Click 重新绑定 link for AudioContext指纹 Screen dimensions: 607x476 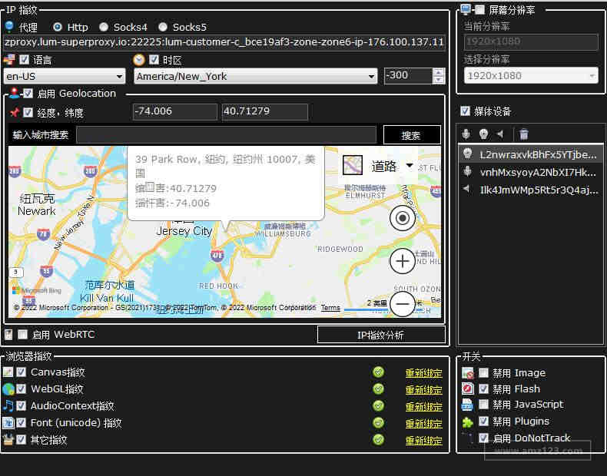coord(424,407)
